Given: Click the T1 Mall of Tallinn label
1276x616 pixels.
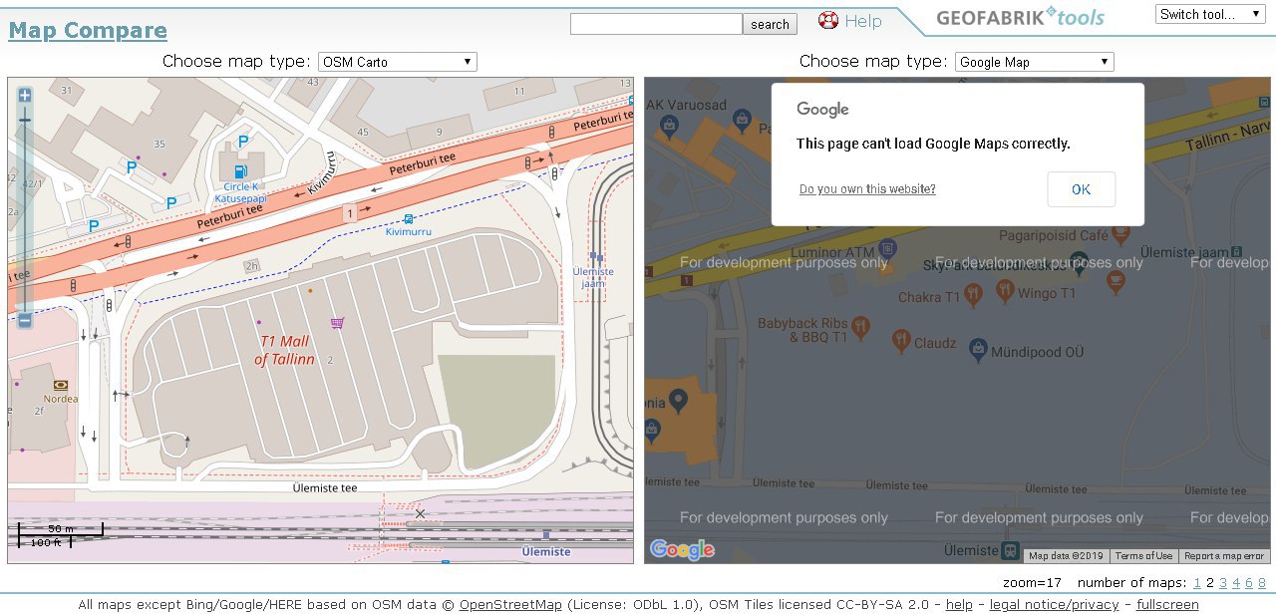Looking at the screenshot, I should point(284,351).
